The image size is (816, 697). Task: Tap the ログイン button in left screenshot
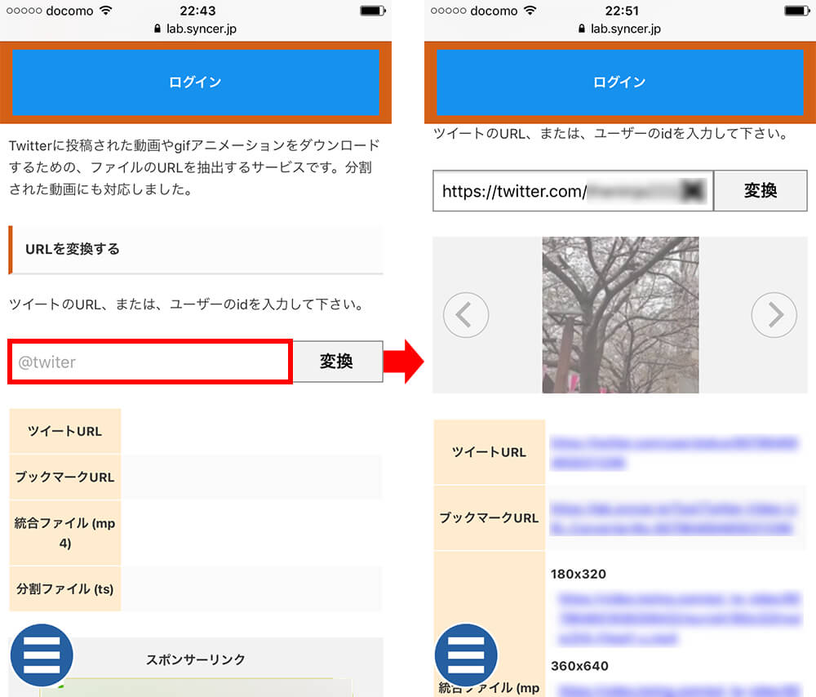coord(196,82)
